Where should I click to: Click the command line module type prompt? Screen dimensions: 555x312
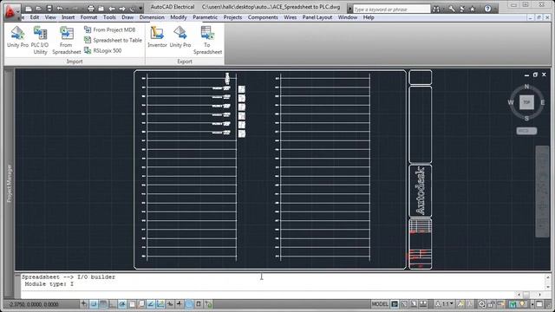point(49,284)
